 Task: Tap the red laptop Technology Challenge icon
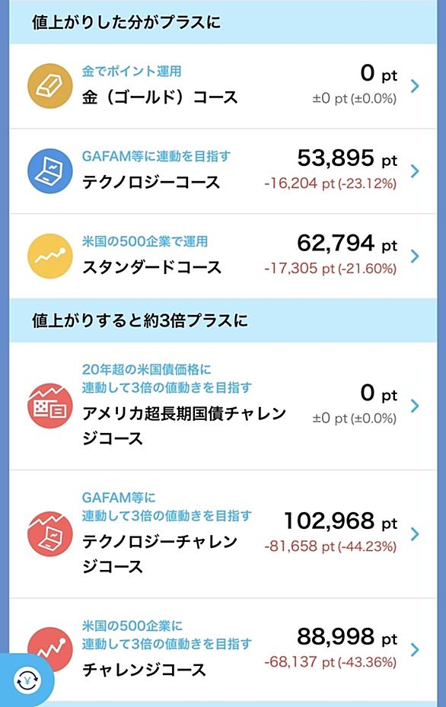click(x=50, y=533)
